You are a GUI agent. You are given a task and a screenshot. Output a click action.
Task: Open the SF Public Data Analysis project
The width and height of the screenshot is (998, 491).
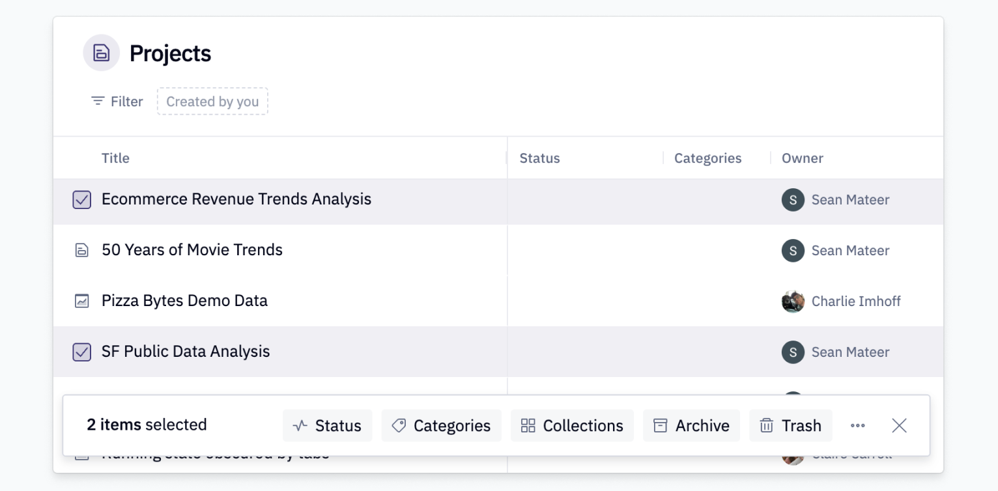pos(186,352)
